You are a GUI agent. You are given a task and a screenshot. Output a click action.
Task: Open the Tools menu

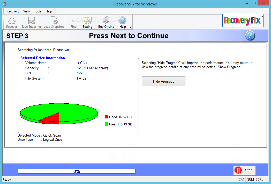pos(37,11)
